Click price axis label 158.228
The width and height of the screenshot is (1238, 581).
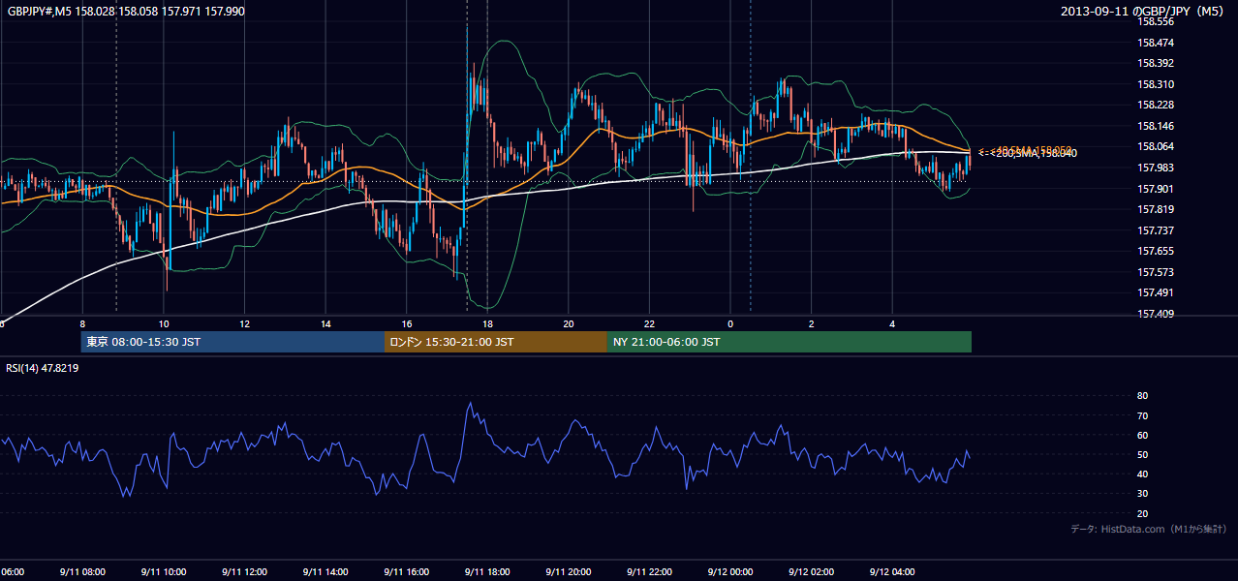pos(1156,105)
